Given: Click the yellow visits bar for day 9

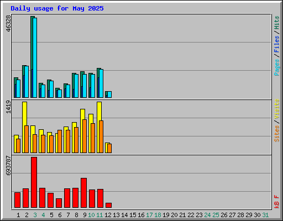Looking at the screenshot, I should [82, 131].
